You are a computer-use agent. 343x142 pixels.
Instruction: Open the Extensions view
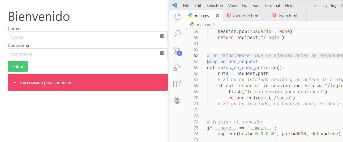point(177,84)
